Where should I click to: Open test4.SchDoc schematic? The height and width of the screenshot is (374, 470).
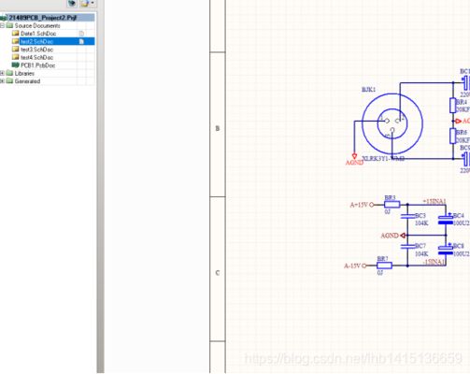36,57
